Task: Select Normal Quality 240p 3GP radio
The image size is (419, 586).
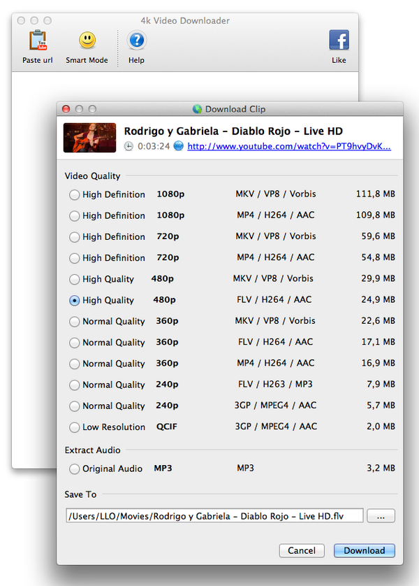Action: pos(74,406)
